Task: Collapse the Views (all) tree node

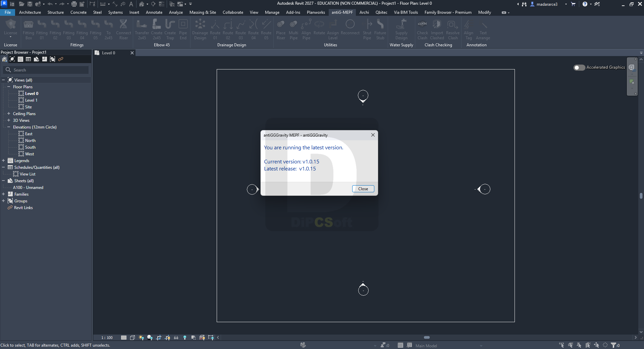Action: [x=3, y=80]
